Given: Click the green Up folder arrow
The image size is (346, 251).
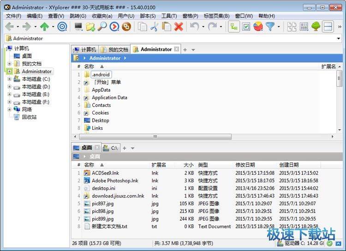Looking at the screenshot, I should point(45,27).
